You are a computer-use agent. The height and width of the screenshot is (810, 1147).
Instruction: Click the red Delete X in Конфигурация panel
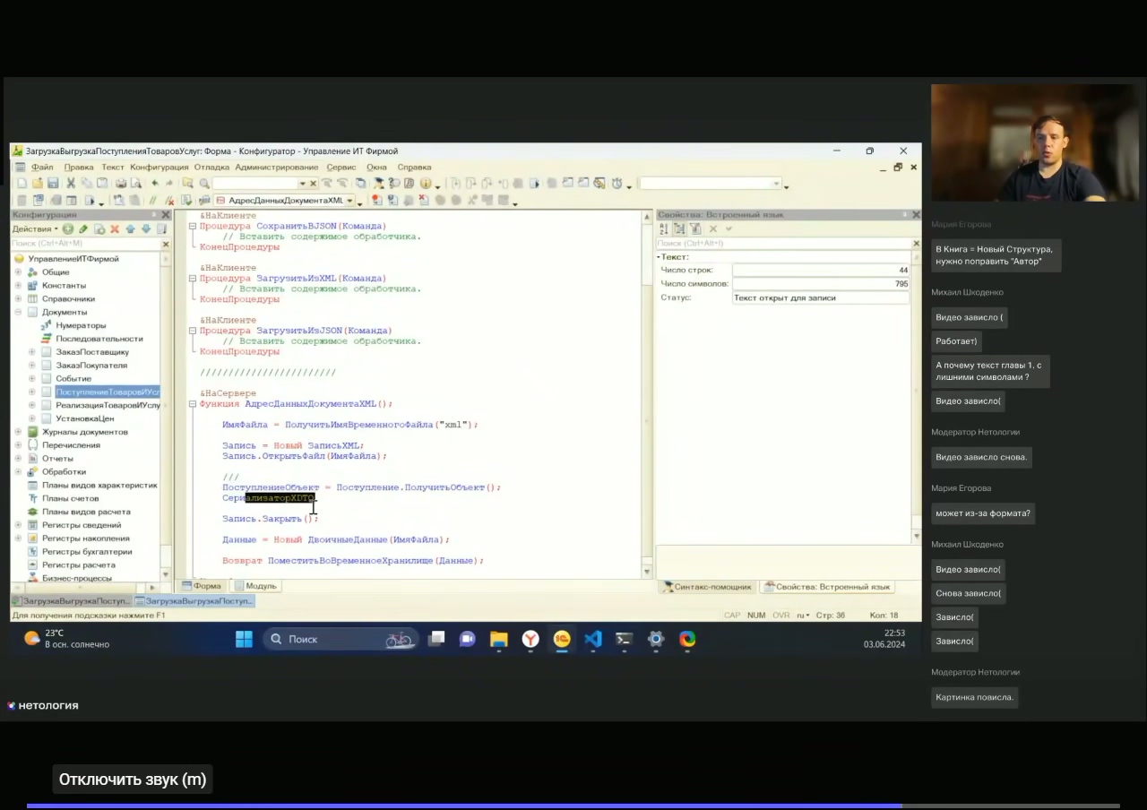[115, 229]
